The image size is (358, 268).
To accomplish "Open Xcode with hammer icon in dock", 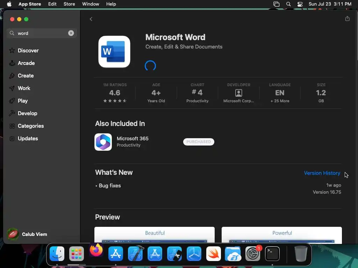I will tap(135, 254).
